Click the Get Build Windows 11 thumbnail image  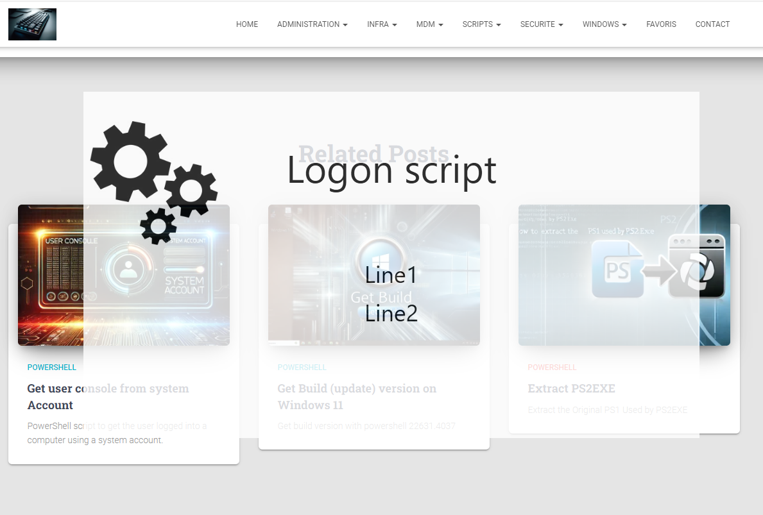374,274
